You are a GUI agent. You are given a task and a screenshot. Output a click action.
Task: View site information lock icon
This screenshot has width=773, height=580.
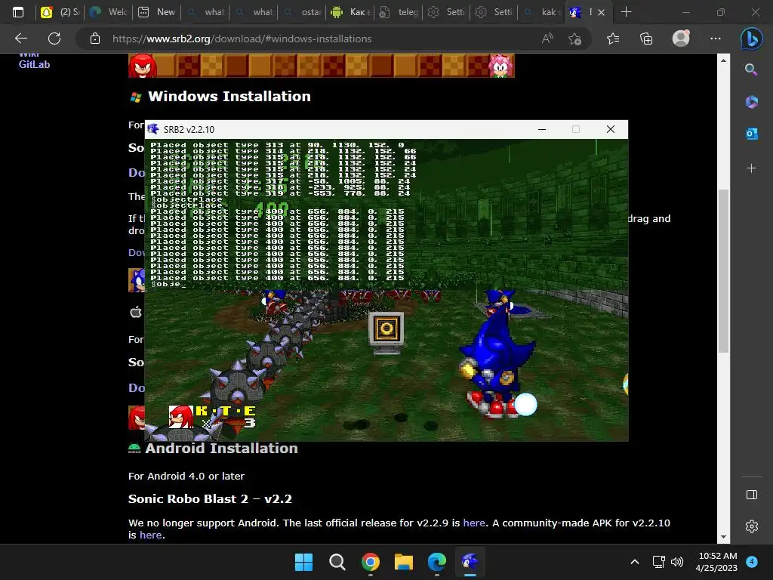tap(95, 39)
